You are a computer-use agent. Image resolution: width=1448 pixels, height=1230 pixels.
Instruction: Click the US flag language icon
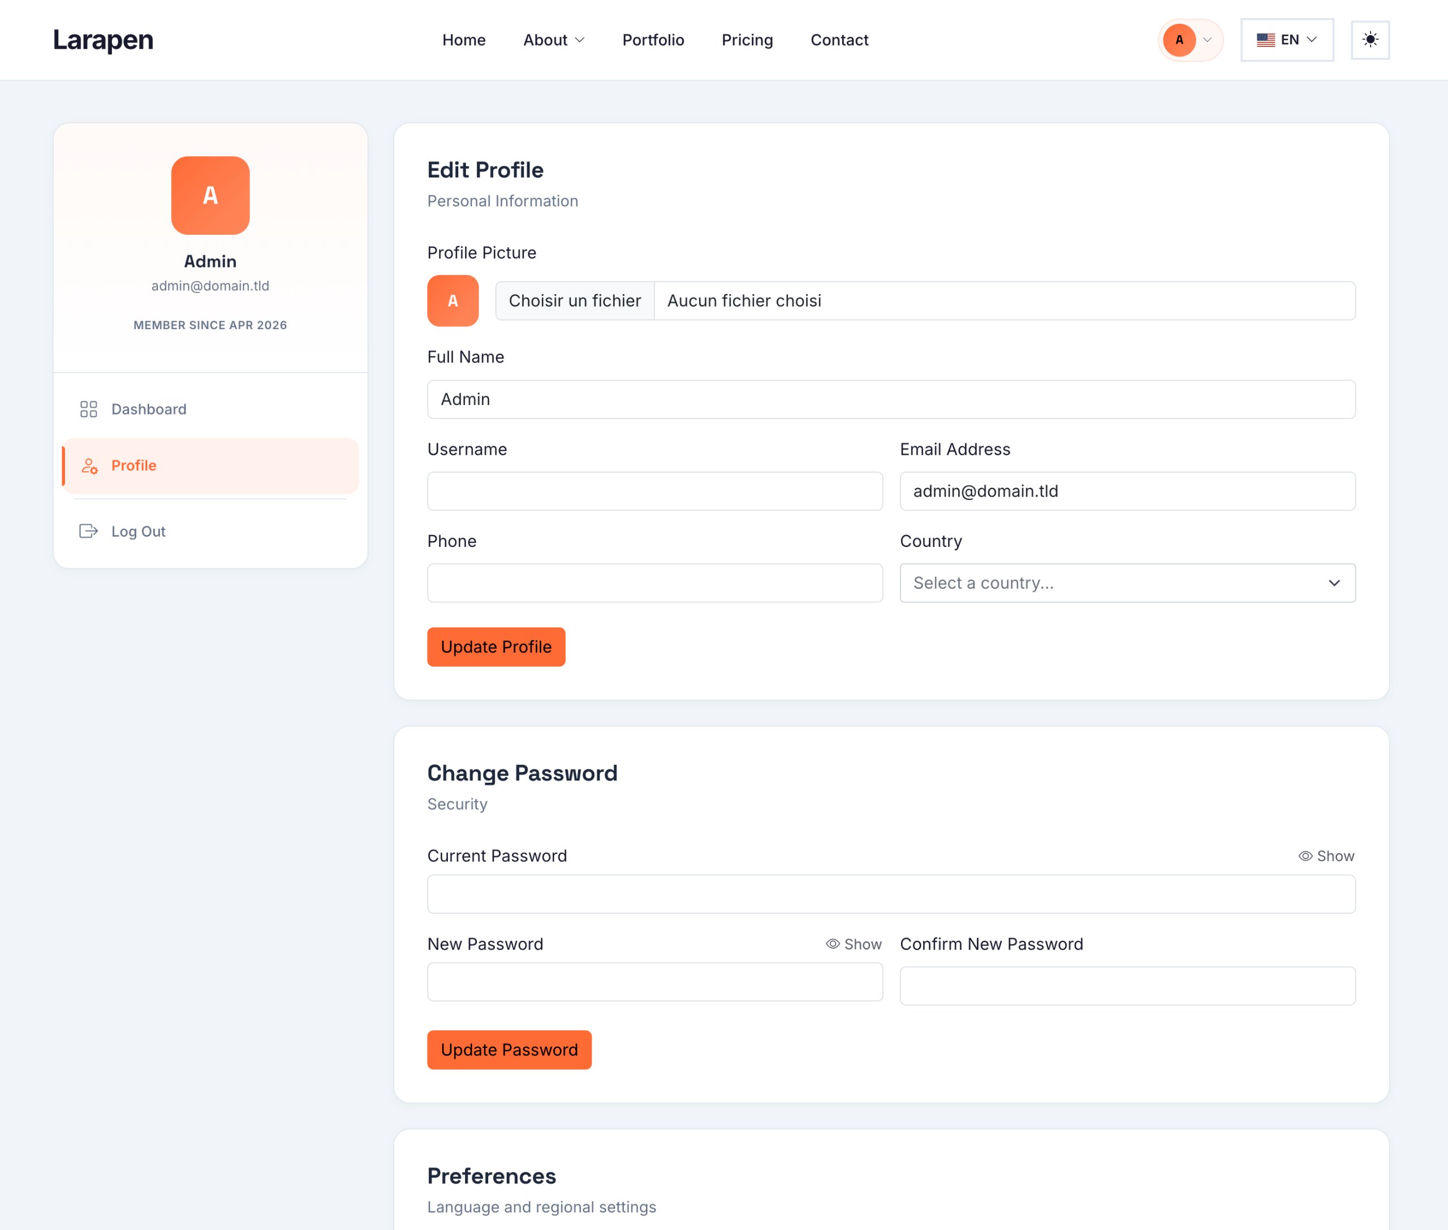tap(1266, 40)
